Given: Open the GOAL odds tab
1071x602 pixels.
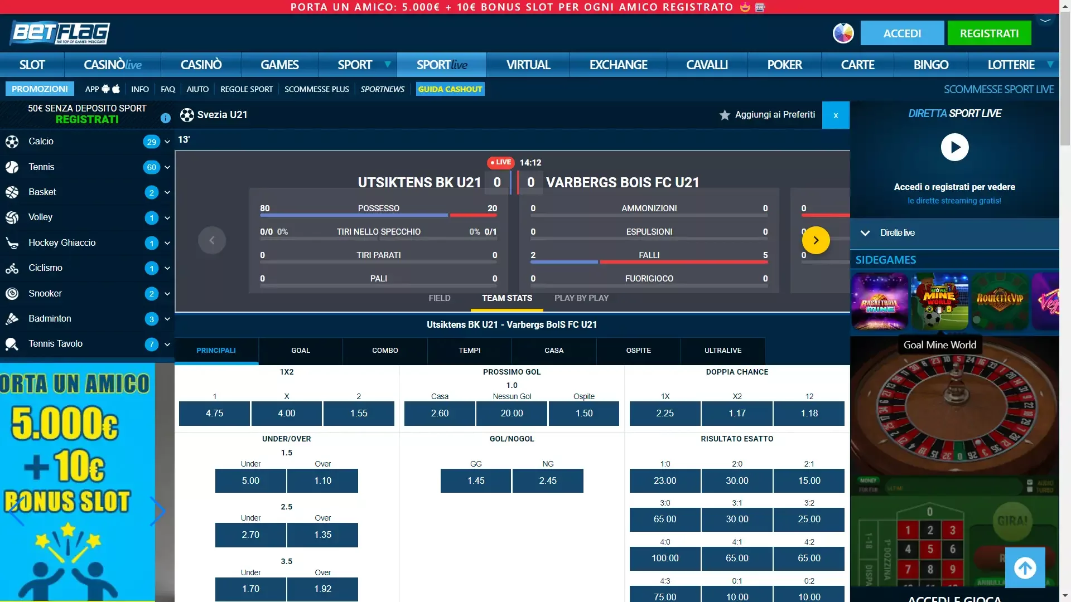Looking at the screenshot, I should 300,351.
